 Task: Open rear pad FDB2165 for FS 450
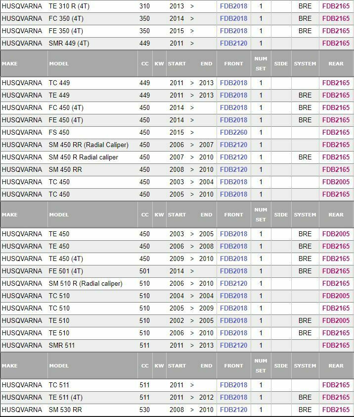336,132
